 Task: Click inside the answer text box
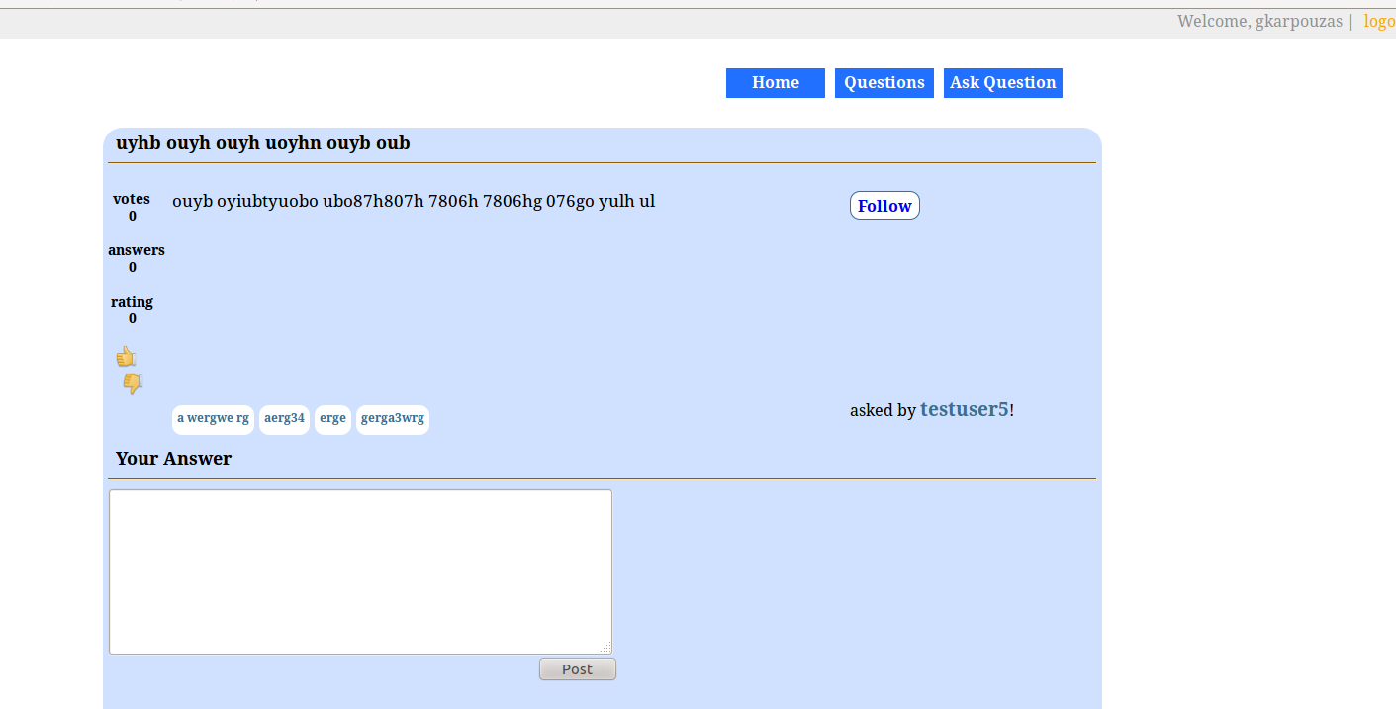(x=360, y=572)
